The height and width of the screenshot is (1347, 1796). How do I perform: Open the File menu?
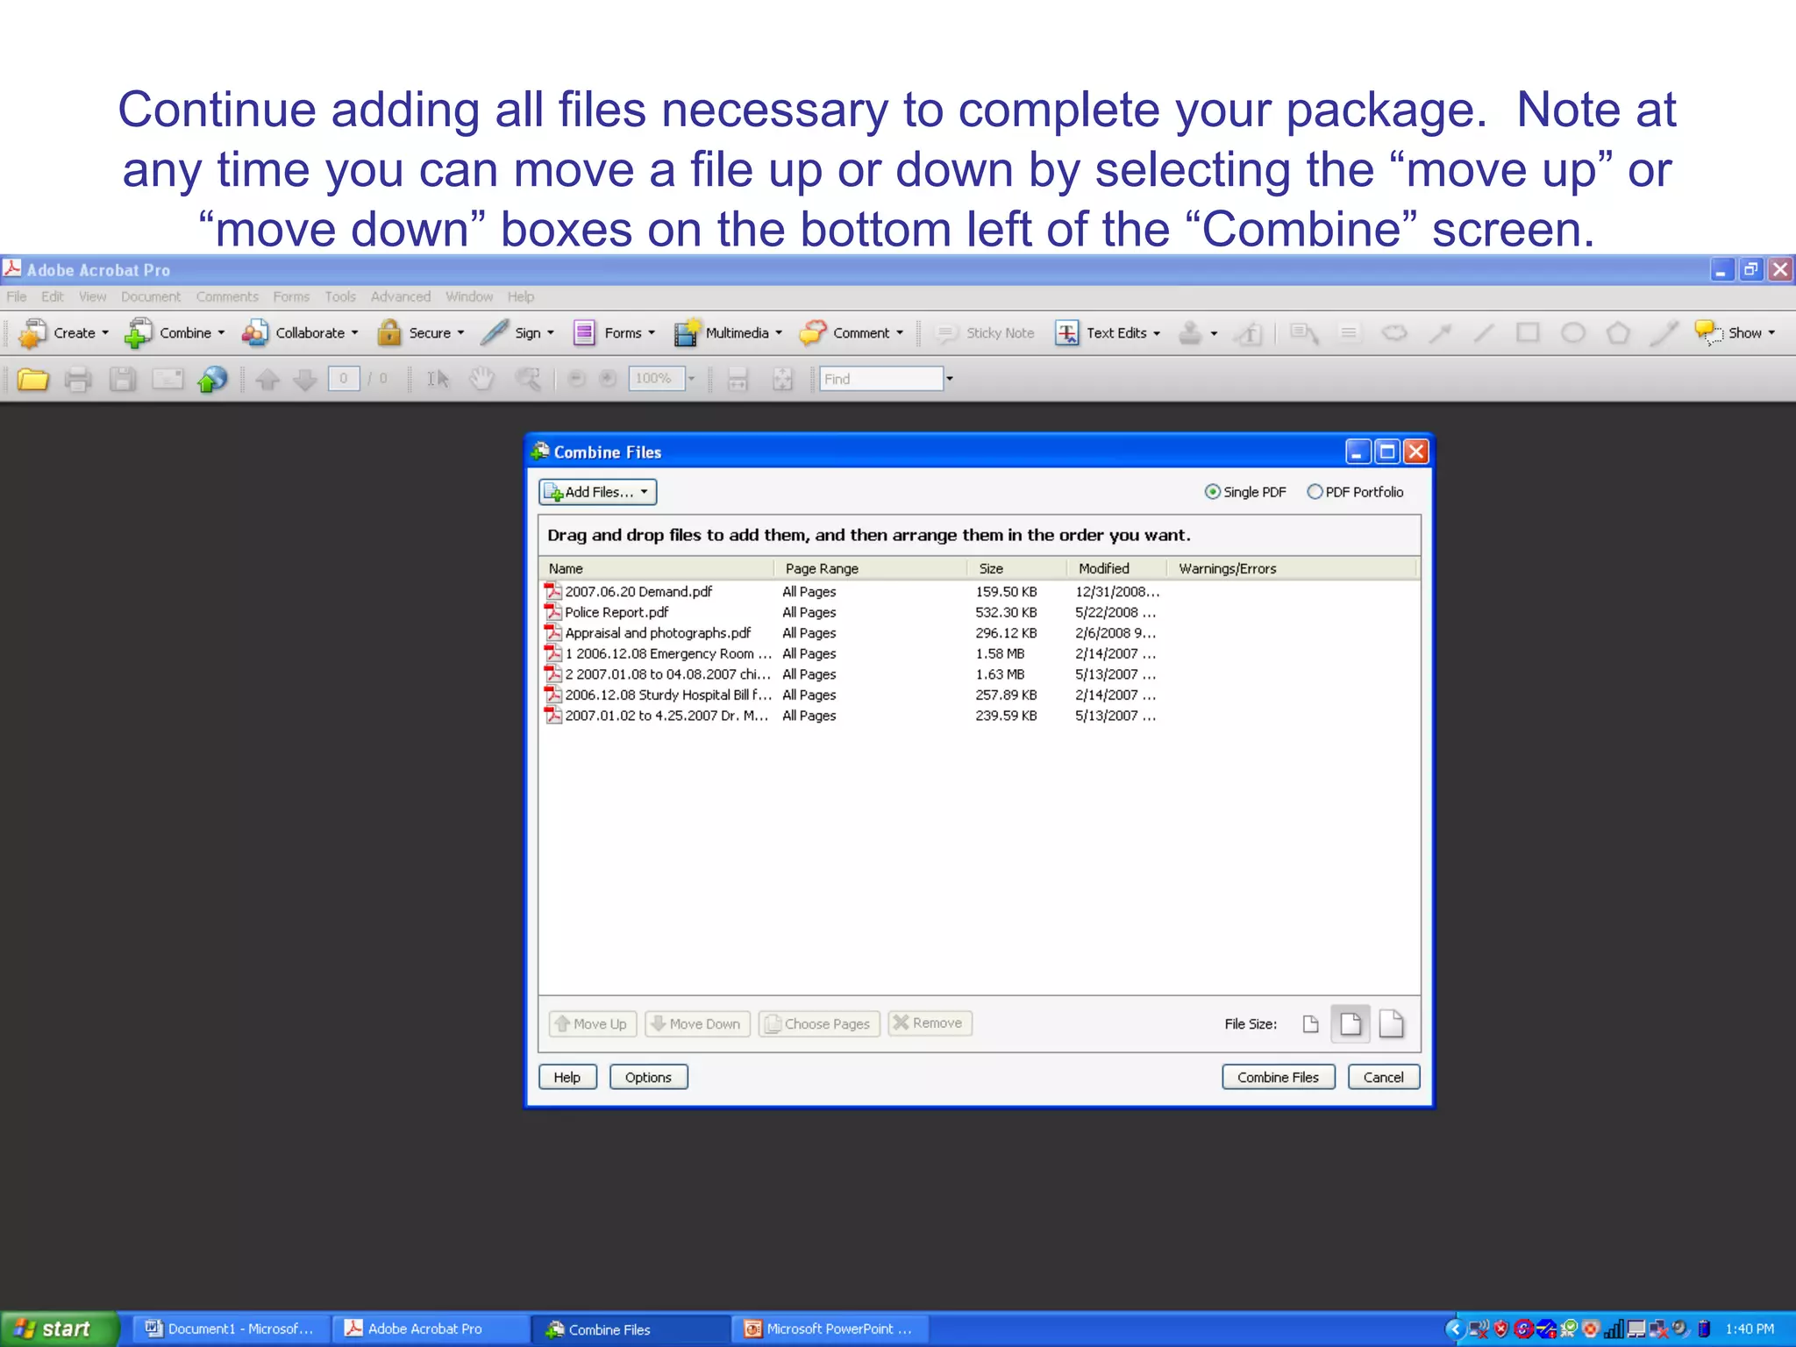pos(17,296)
